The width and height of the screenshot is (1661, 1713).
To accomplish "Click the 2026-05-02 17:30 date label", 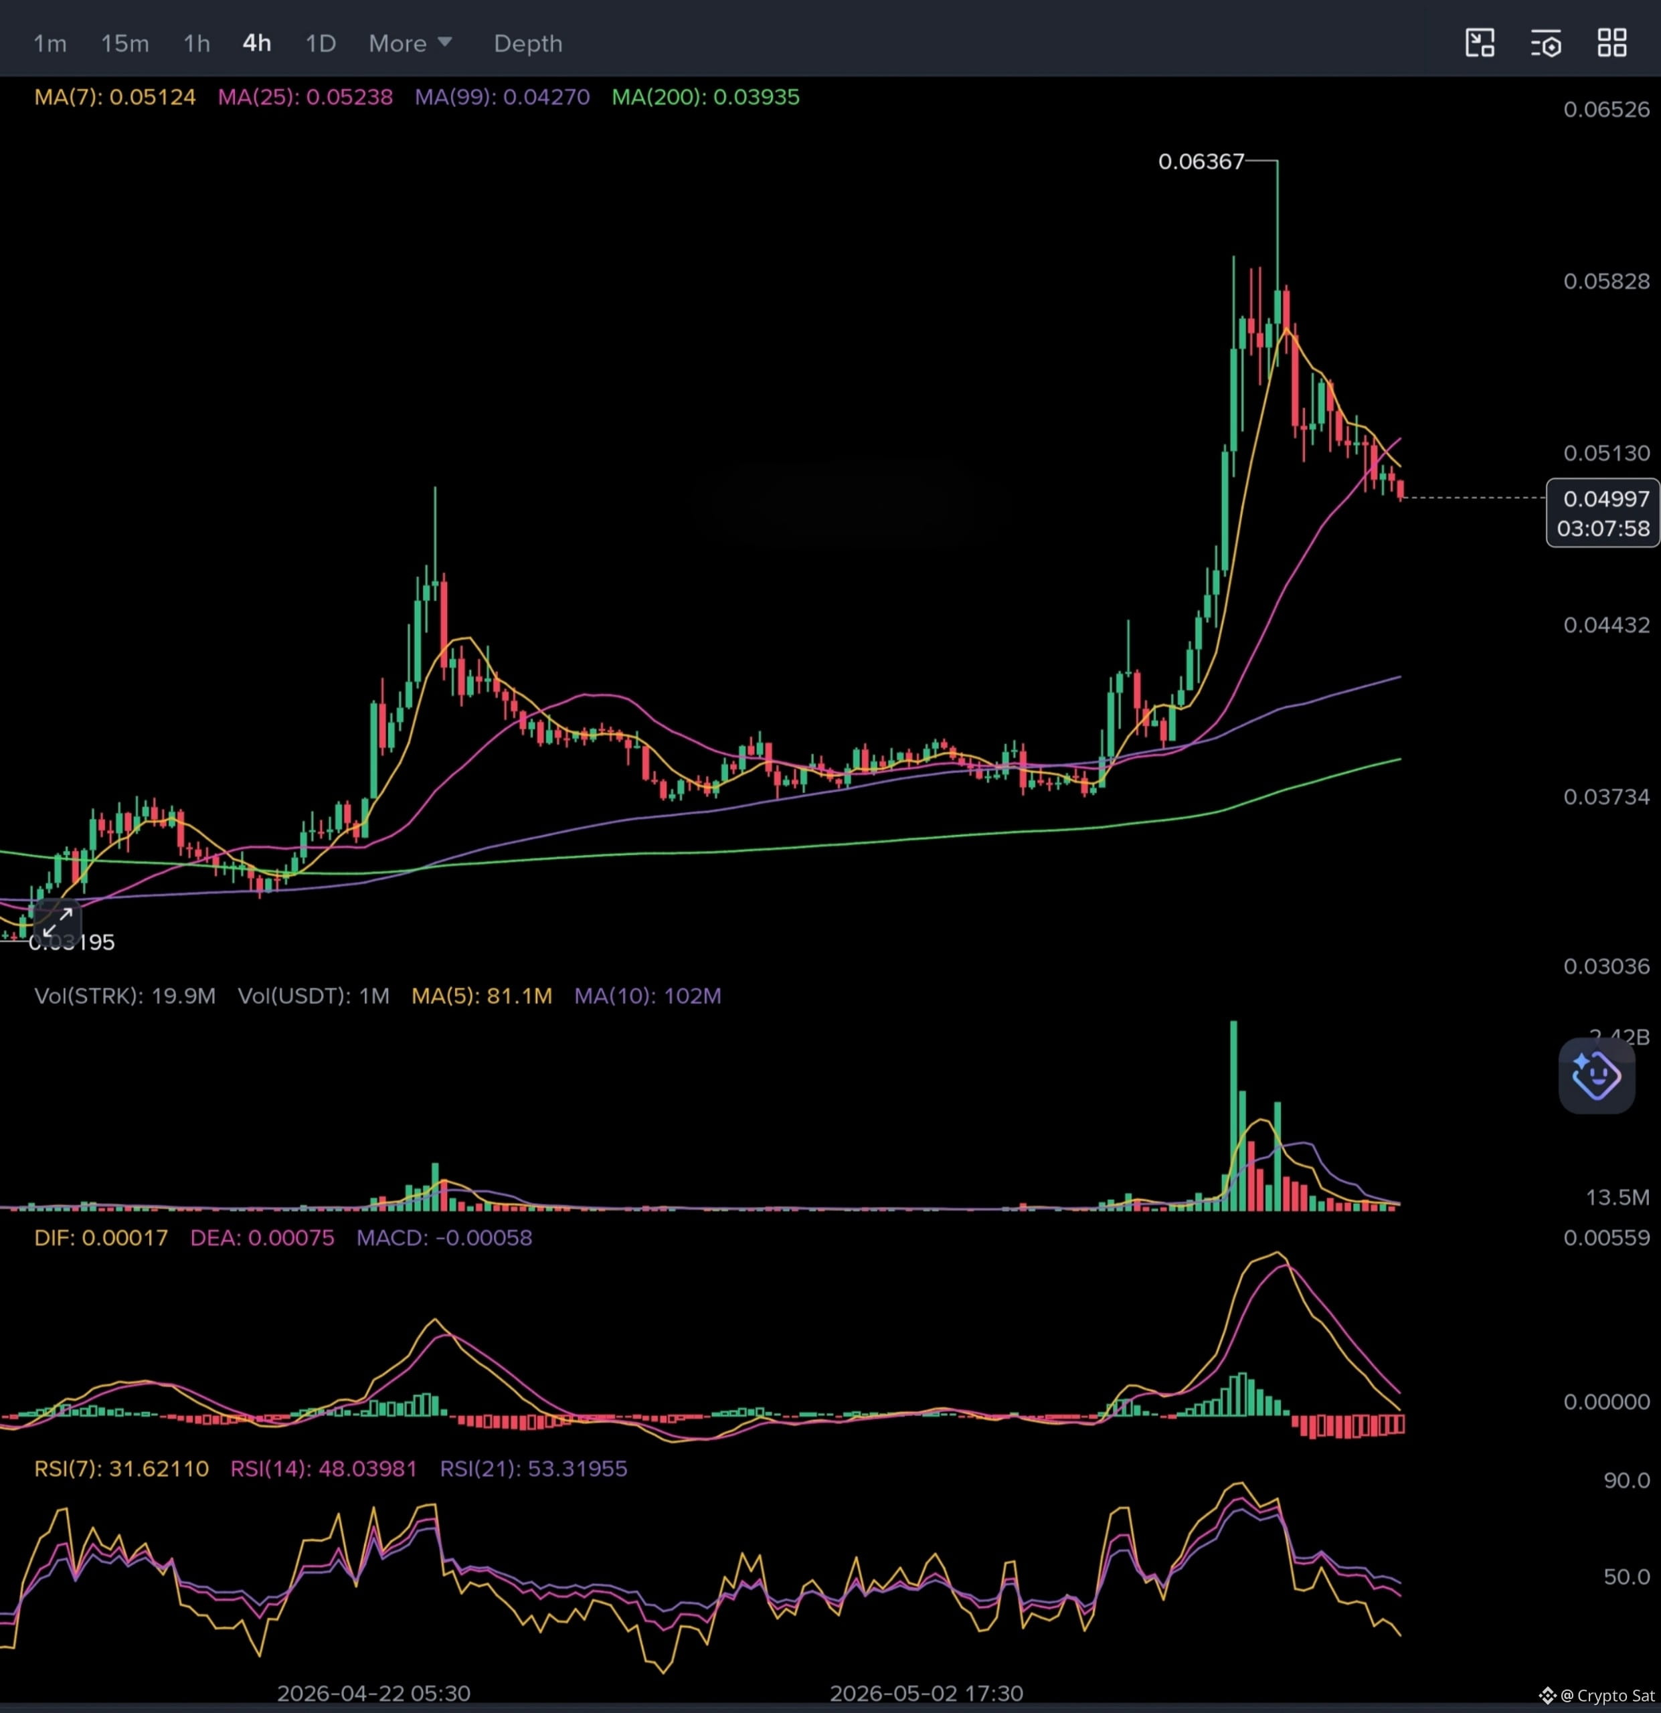I will (926, 1693).
